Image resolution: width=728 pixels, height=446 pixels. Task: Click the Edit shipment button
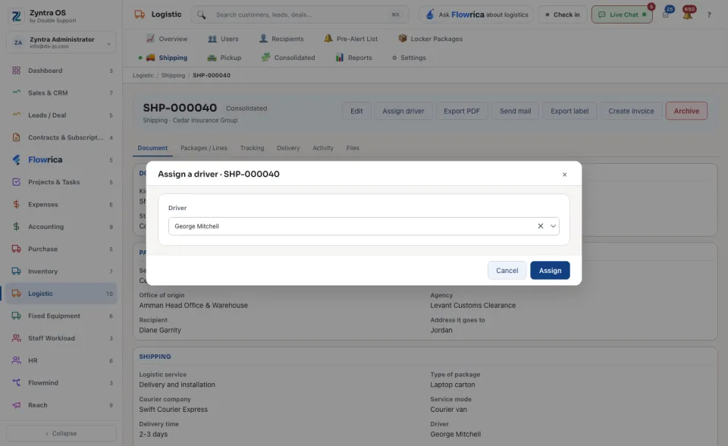[x=356, y=111]
